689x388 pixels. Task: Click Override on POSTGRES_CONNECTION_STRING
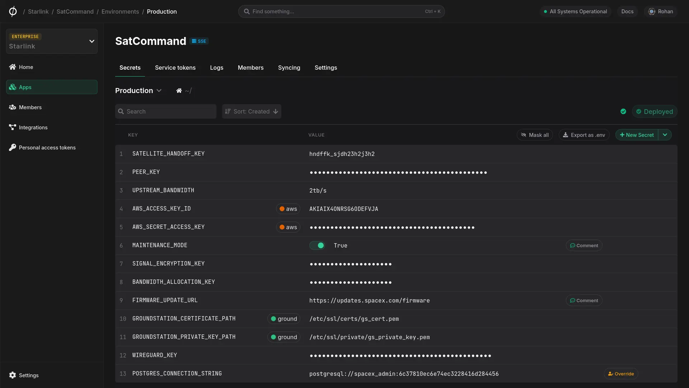point(621,374)
